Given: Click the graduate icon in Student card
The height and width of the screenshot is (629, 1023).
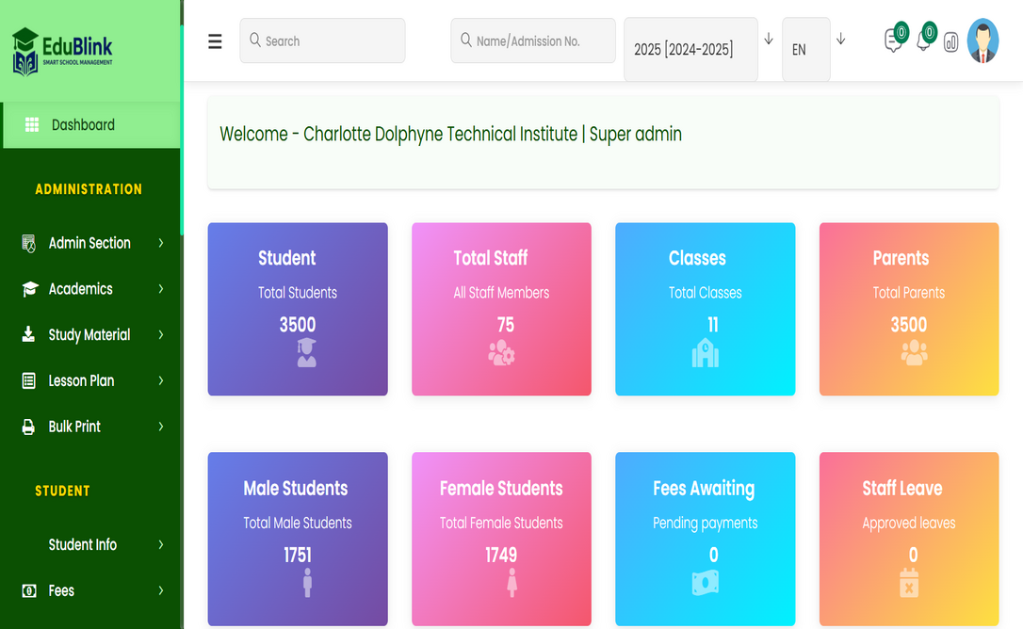Looking at the screenshot, I should [x=306, y=352].
